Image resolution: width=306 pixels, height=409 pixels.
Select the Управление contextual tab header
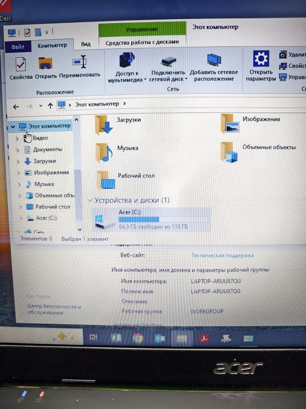[142, 29]
